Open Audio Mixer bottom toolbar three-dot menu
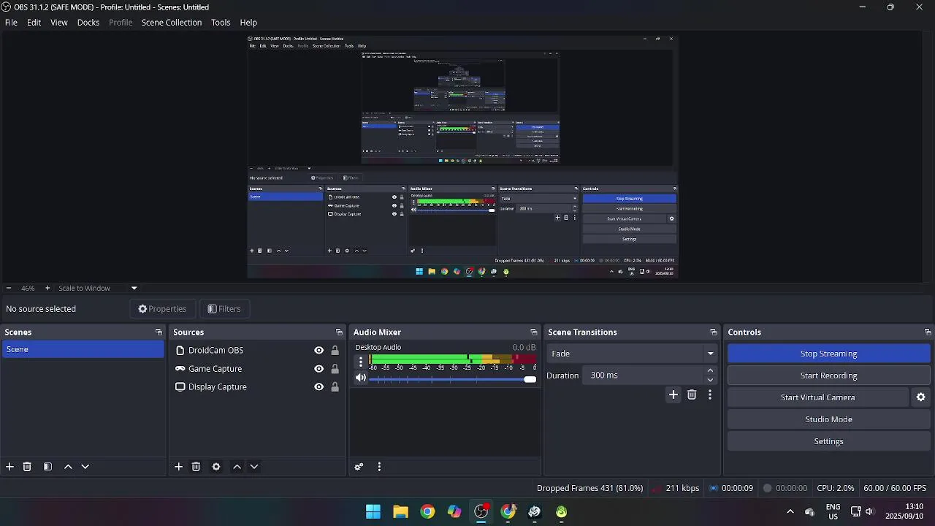Viewport: 935px width, 526px height. (379, 467)
